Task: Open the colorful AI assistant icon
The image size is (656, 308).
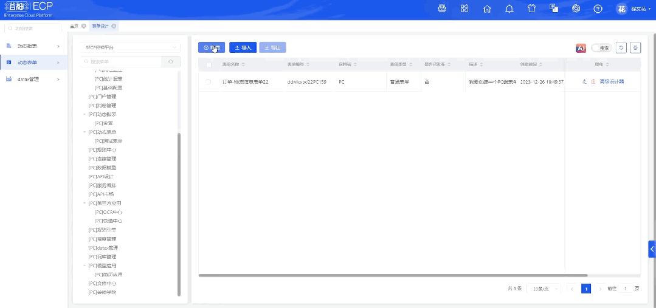Action: tap(581, 48)
